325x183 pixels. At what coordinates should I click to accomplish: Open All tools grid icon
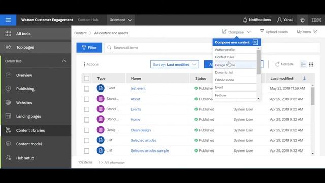[8, 33]
